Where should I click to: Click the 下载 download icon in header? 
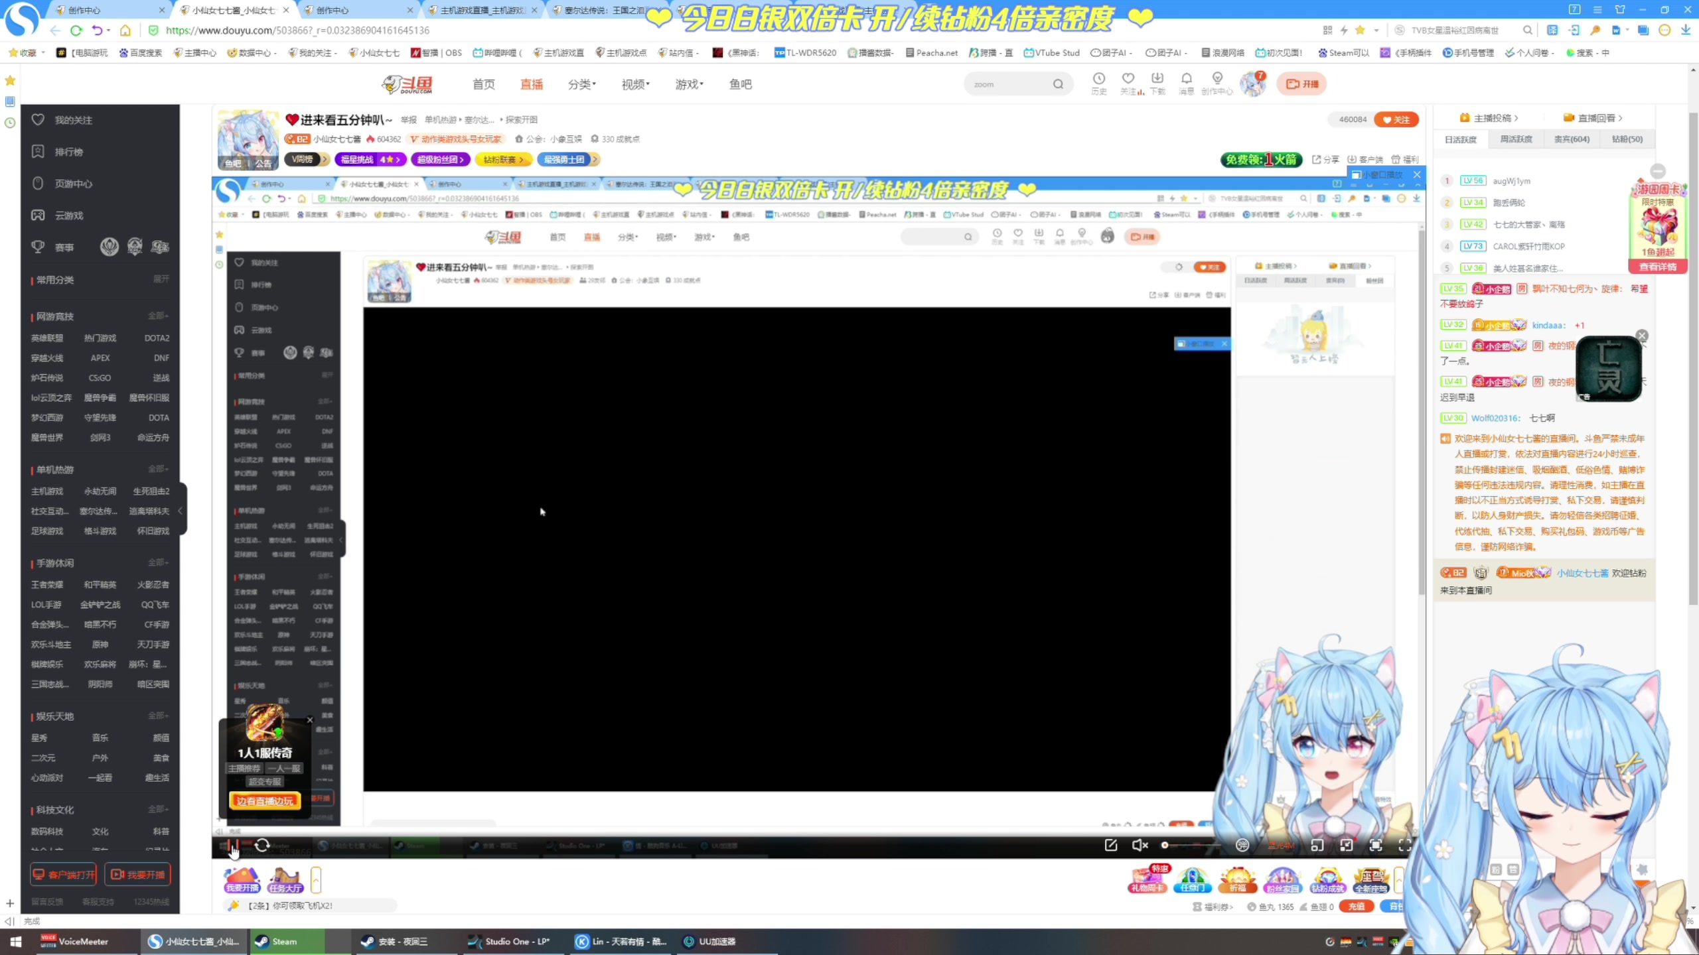pos(1157,79)
